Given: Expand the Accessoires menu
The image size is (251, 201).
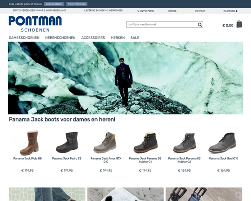Looking at the screenshot, I should click(x=93, y=38).
